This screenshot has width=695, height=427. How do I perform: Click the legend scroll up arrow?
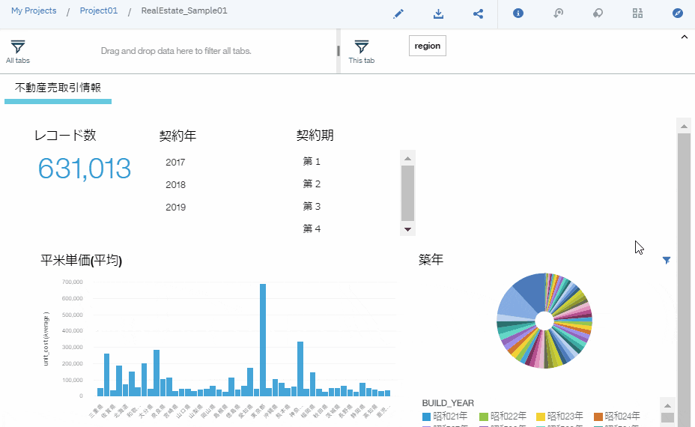click(x=667, y=406)
